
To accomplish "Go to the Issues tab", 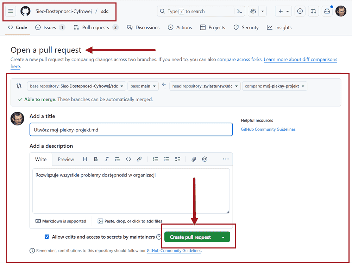I will 50,27.
